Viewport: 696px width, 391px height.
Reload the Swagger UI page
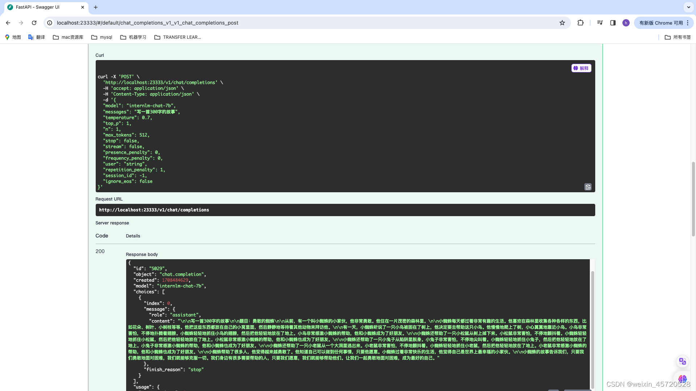click(x=34, y=23)
